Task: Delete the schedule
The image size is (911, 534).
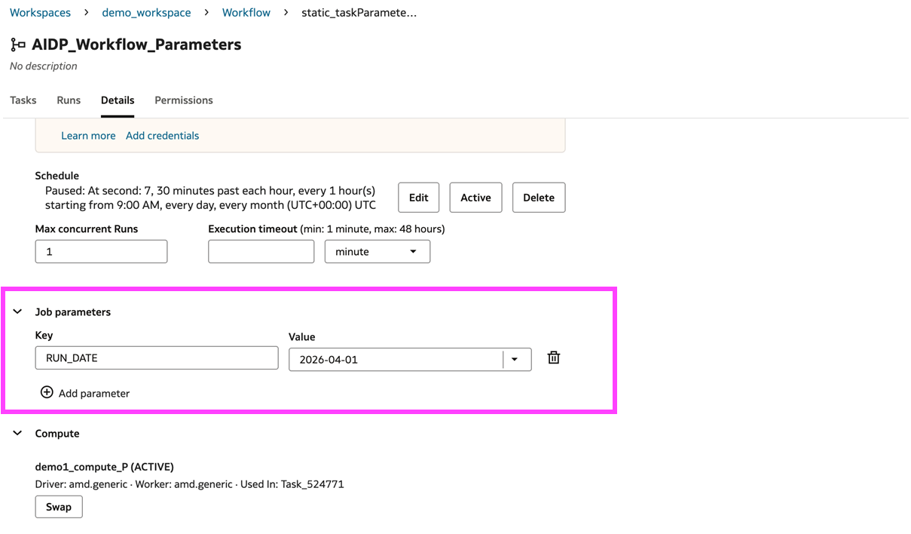Action: pos(539,198)
